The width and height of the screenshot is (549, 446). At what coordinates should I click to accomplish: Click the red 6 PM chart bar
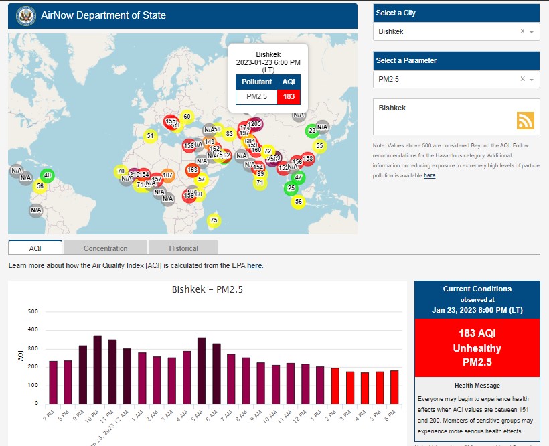(x=394, y=387)
